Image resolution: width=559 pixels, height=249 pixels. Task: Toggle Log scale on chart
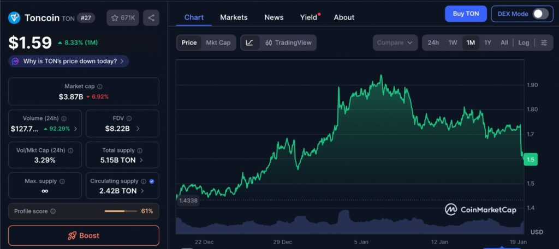click(524, 42)
